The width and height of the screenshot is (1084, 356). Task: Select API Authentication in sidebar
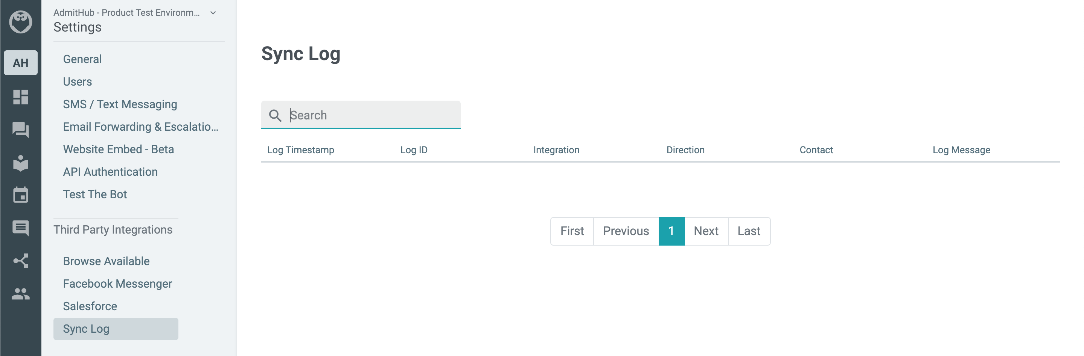pyautogui.click(x=110, y=172)
